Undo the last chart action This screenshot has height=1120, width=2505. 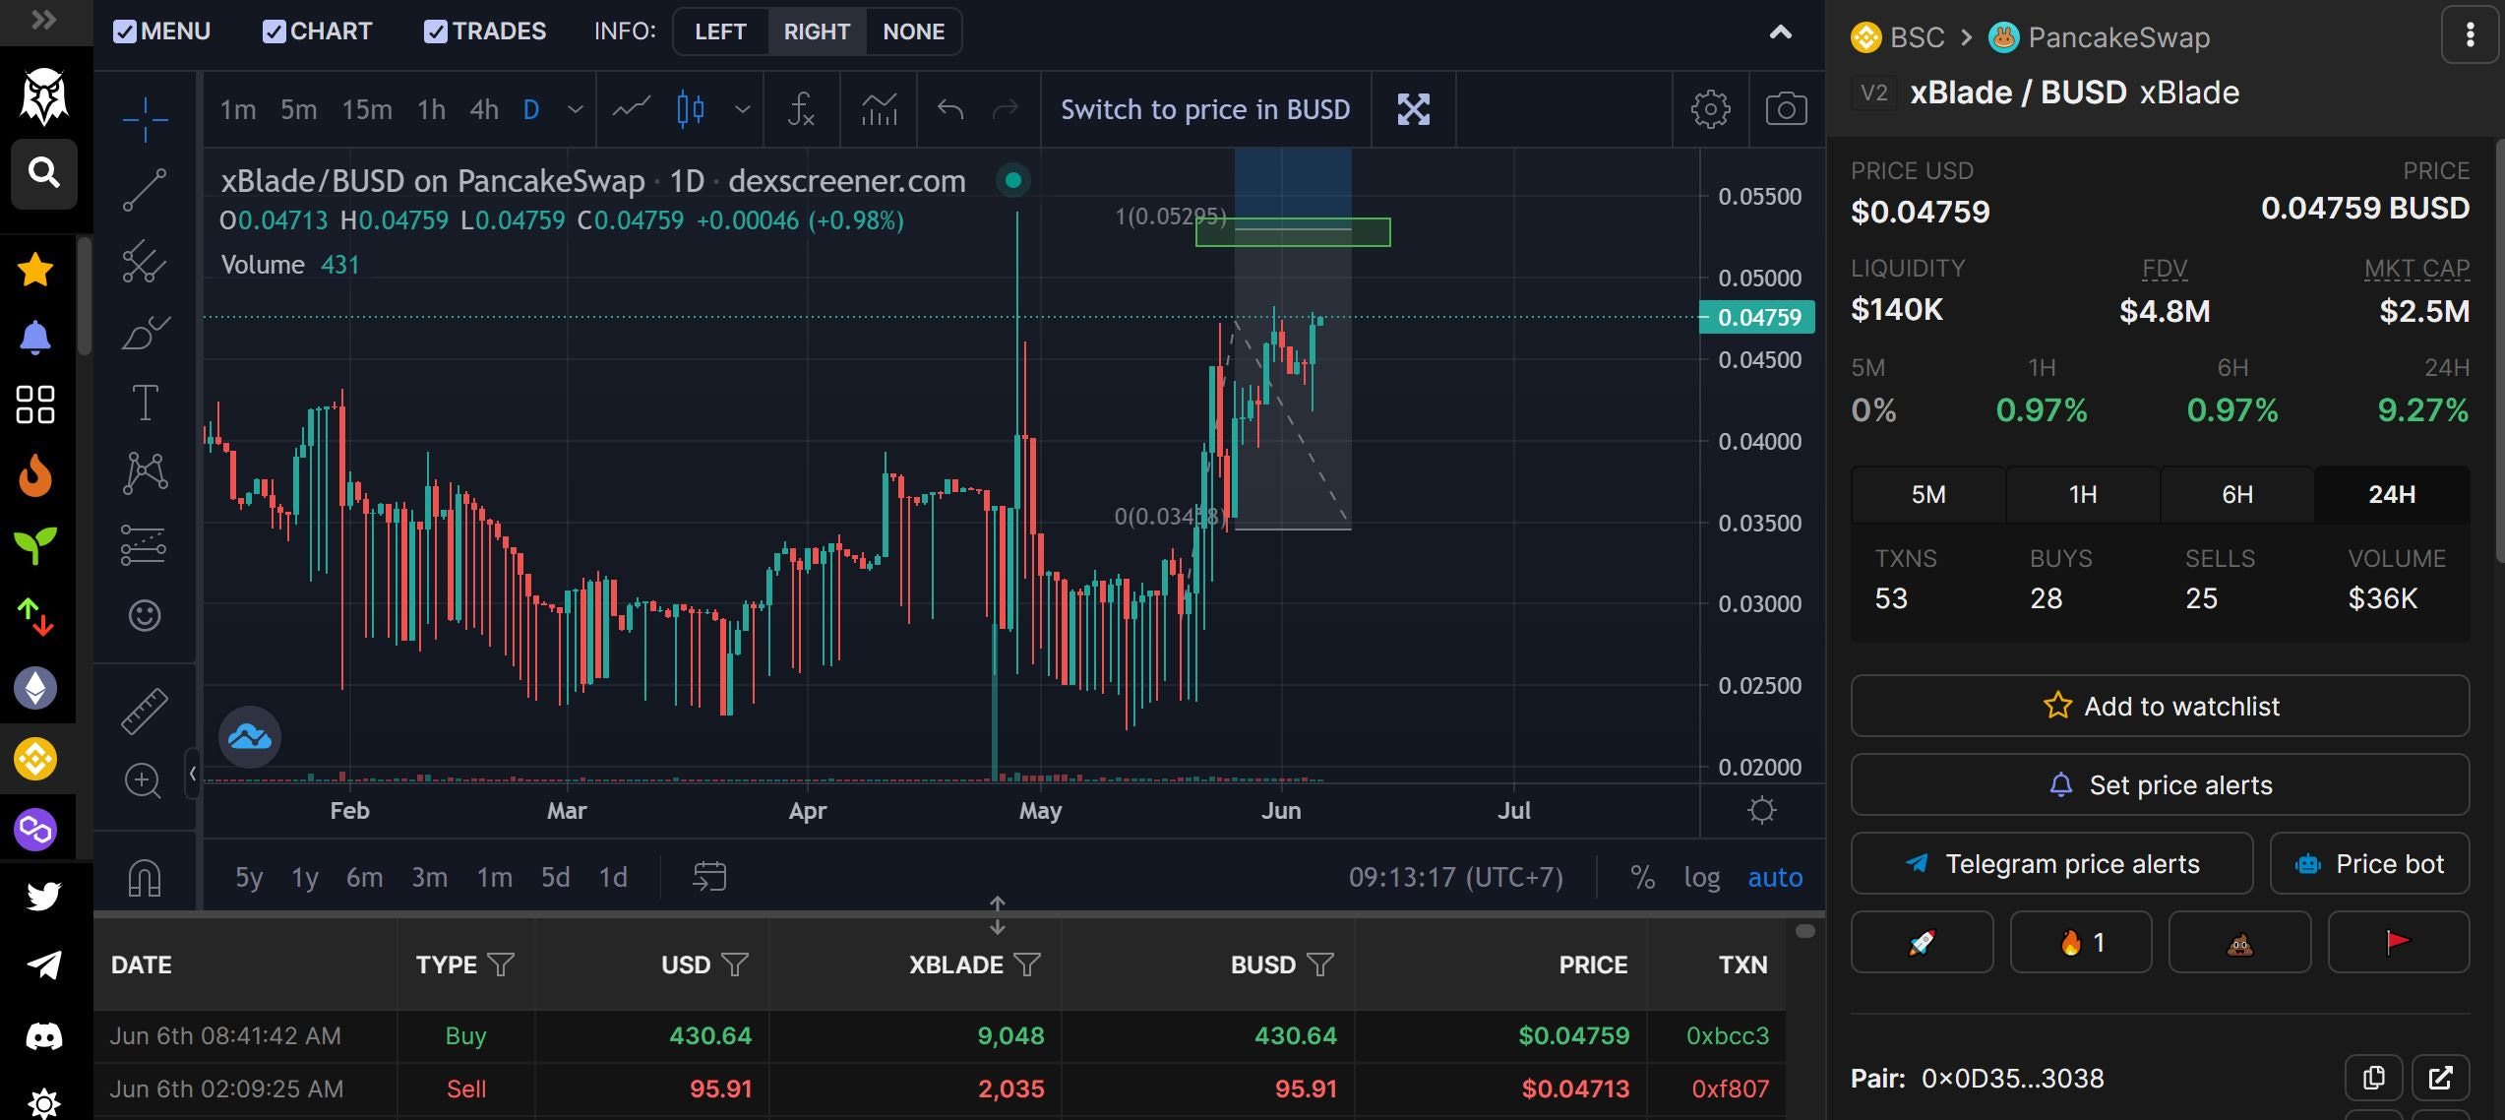[x=950, y=109]
